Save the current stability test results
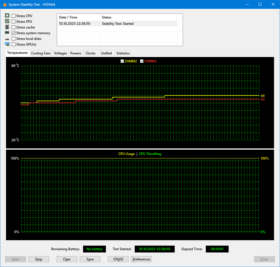 pyautogui.click(x=90, y=259)
